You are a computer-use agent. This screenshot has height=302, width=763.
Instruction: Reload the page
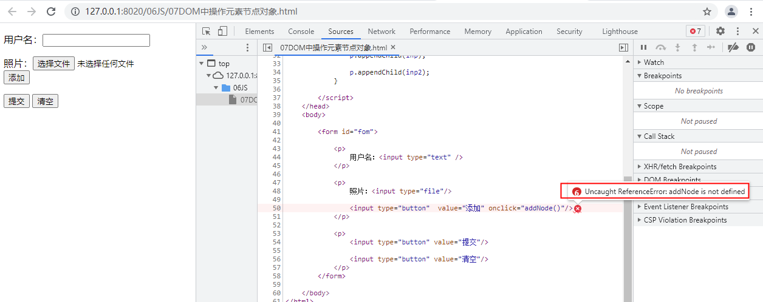click(x=51, y=12)
